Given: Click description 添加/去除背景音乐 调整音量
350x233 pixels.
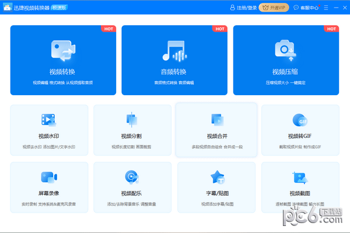Looking at the screenshot, I should click(x=131, y=204).
